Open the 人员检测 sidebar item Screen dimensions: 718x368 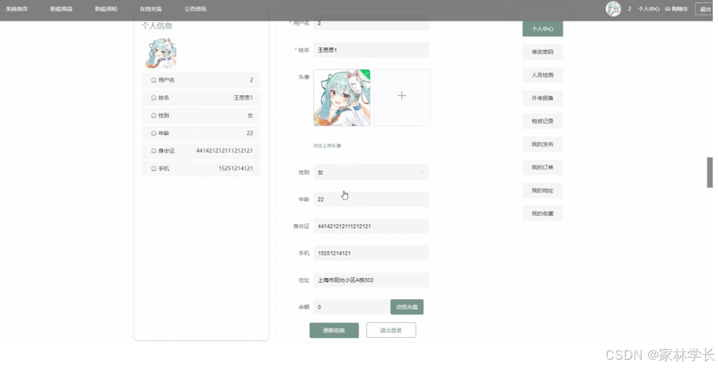[542, 75]
